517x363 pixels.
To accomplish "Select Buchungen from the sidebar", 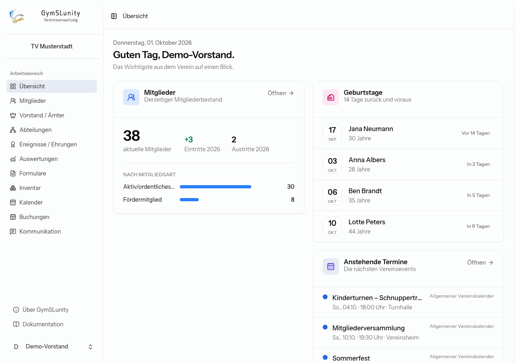I will [52, 217].
